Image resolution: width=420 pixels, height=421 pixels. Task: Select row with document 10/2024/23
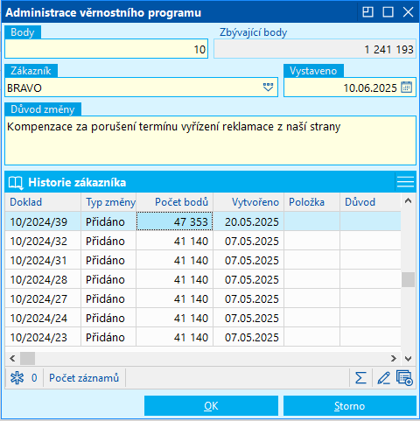coord(203,337)
